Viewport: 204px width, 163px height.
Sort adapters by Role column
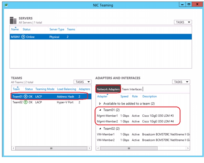click(135, 96)
